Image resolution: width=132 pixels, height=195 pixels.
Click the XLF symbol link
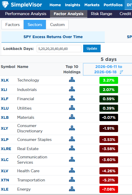5,99
